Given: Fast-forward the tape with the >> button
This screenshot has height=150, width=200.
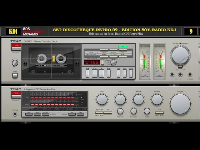Looking at the screenshot, I should (x=109, y=73).
